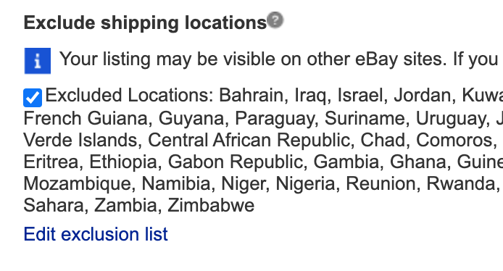The height and width of the screenshot is (271, 503).
Task: Click Nigeria in the excluded list
Action: 304,184
